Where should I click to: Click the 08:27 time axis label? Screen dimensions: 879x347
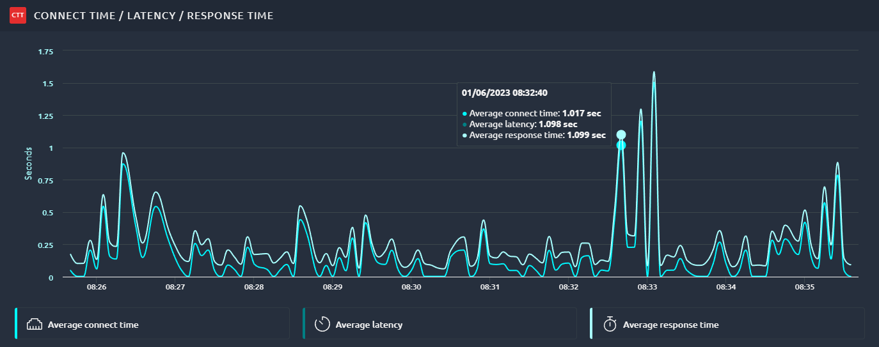click(x=175, y=288)
